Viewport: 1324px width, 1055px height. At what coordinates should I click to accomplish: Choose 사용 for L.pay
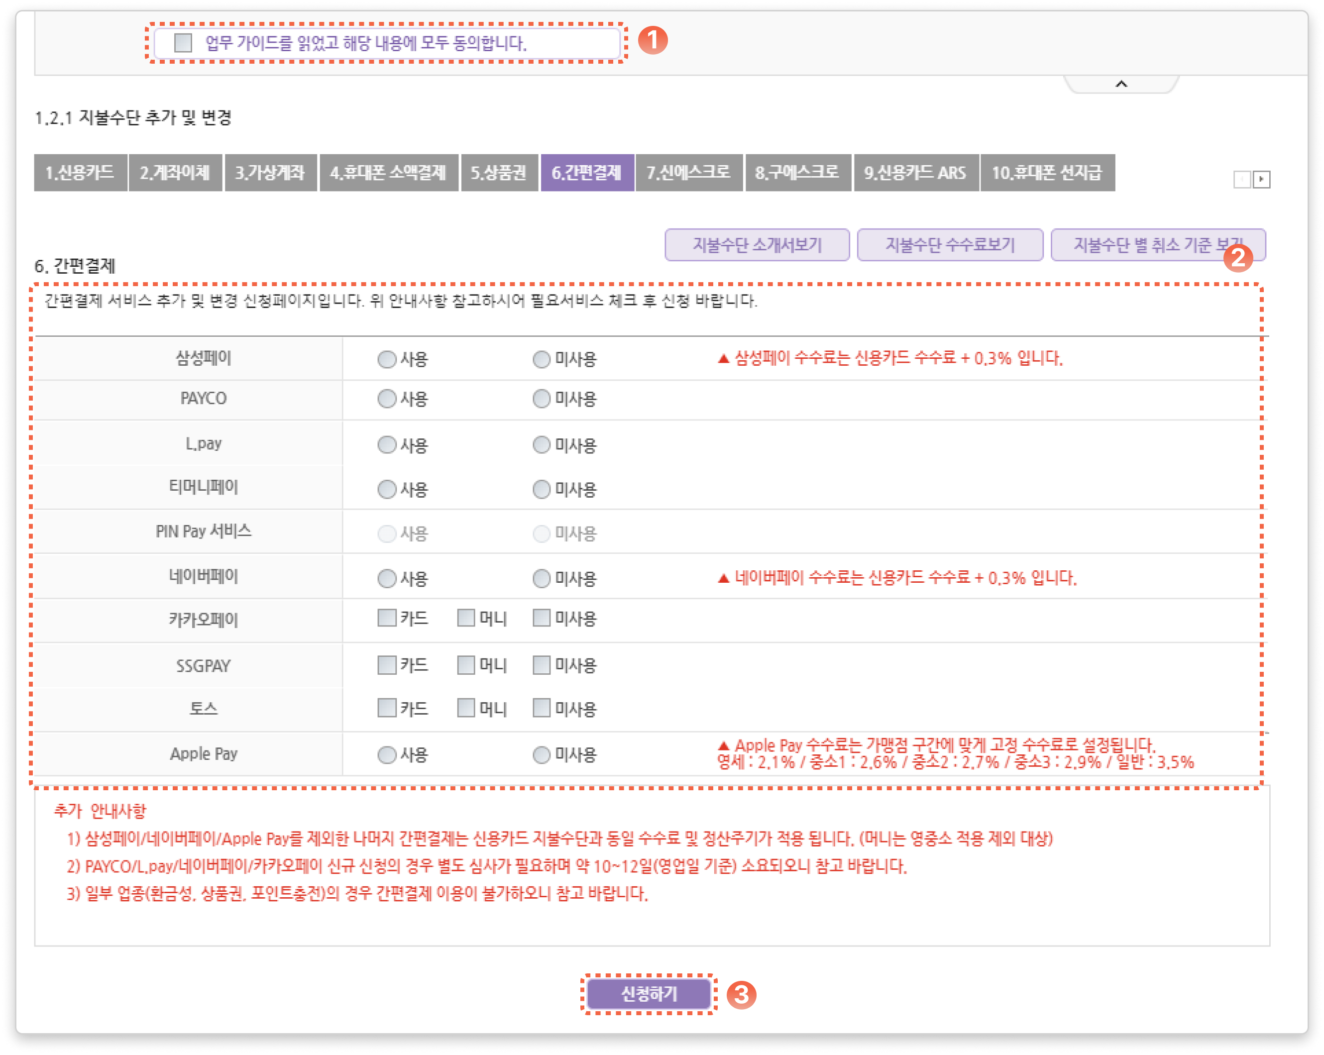click(x=386, y=444)
